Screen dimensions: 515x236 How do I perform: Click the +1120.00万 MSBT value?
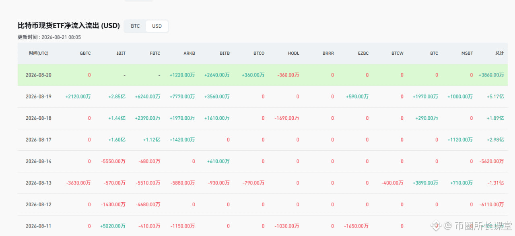tap(460, 140)
